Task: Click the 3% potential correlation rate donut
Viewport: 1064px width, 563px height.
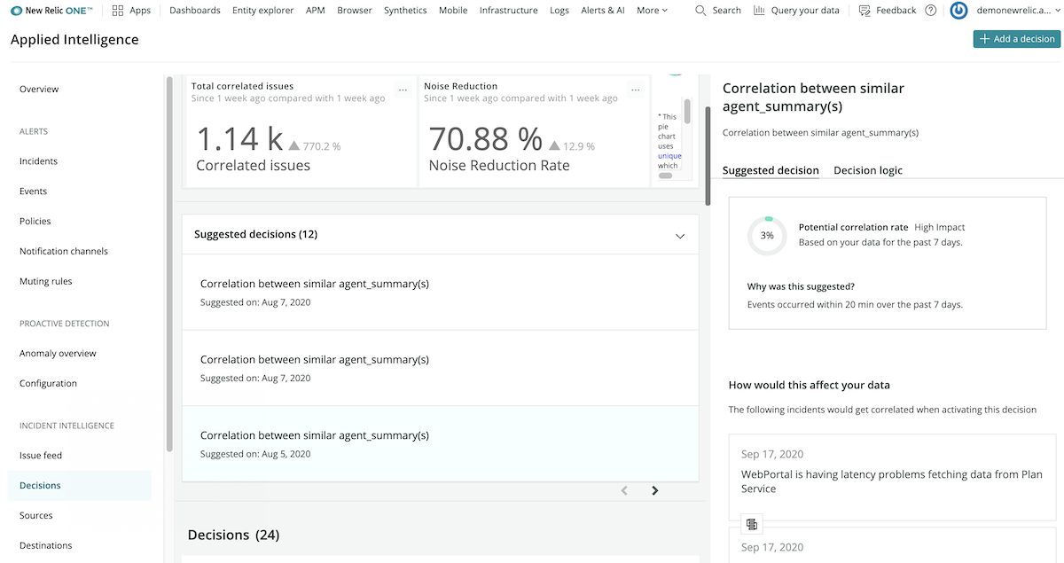Action: [767, 236]
